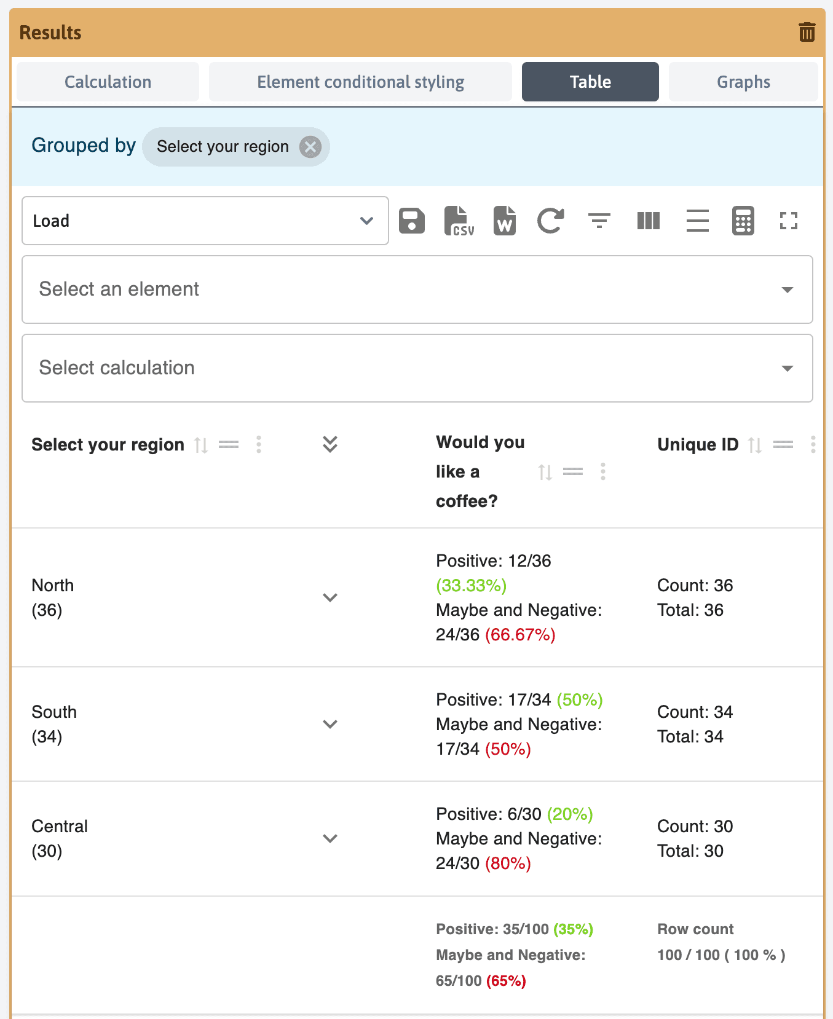
Task: Click the save floppy disk icon
Action: (x=411, y=221)
